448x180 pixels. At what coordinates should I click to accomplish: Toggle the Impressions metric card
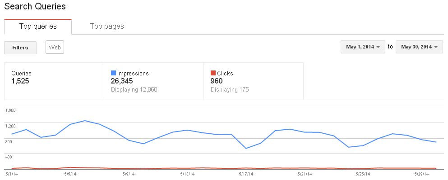[x=154, y=81]
